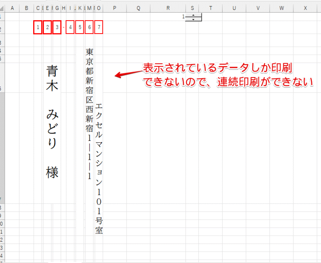The height and width of the screenshot is (263, 321).
Task: Click the spin button down arrow
Action: click(x=193, y=20)
